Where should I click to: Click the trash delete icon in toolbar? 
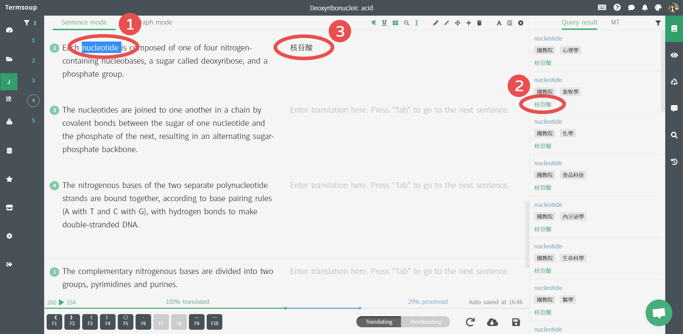click(479, 23)
